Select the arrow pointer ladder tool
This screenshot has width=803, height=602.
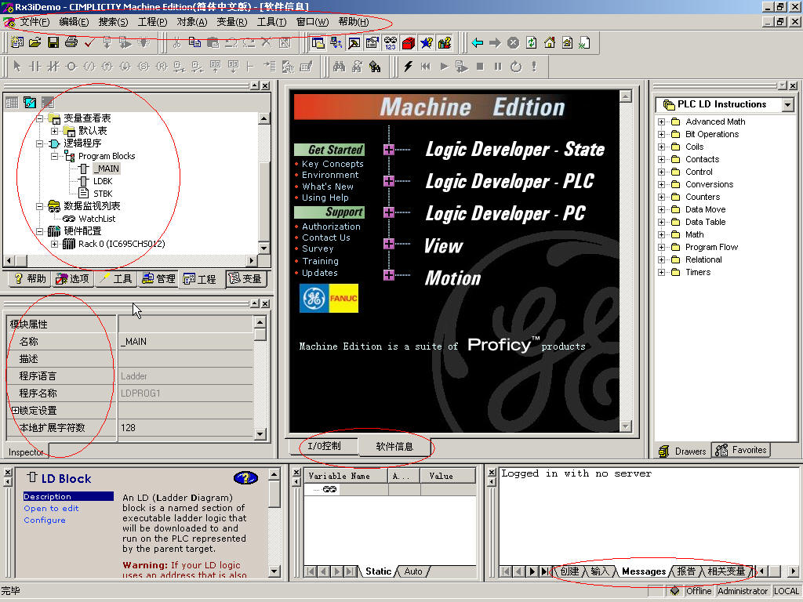(17, 67)
